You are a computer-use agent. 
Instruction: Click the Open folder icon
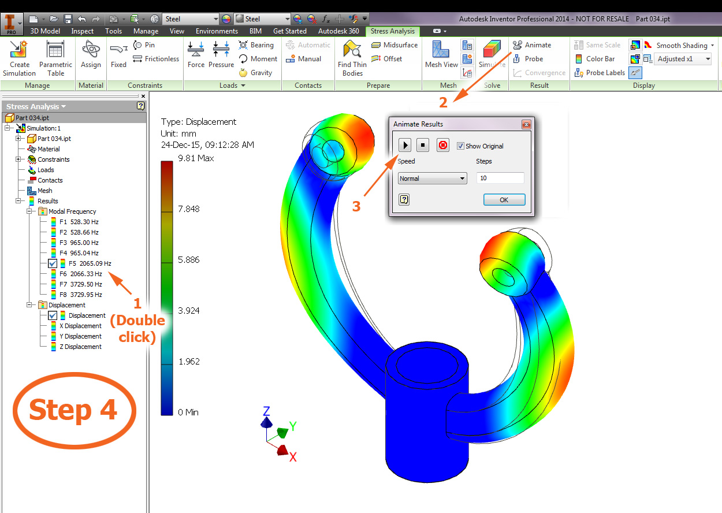(54, 19)
